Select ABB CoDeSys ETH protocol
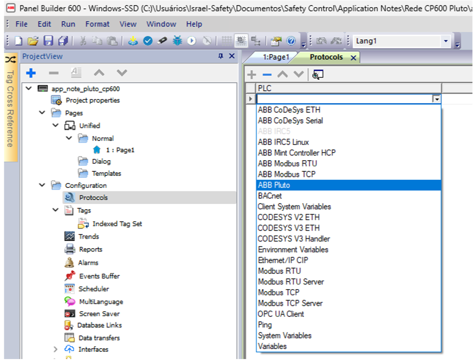 (x=348, y=110)
